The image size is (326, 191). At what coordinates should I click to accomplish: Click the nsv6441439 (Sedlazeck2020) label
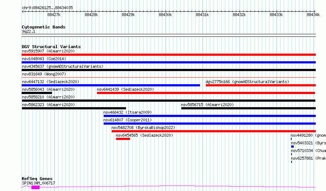pos(125,89)
